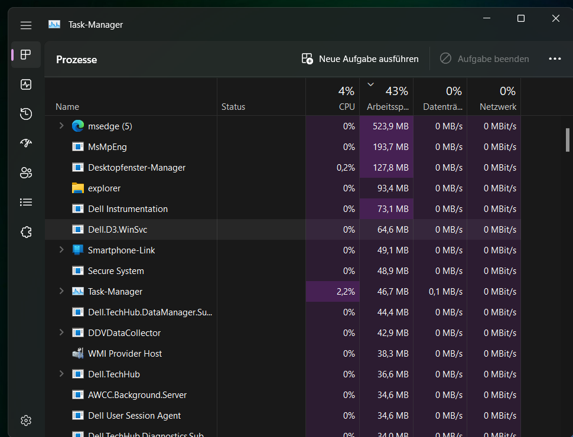Open the Startup apps sidebar icon

[x=26, y=143]
